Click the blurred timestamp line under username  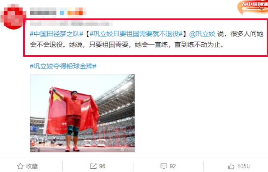71,23
